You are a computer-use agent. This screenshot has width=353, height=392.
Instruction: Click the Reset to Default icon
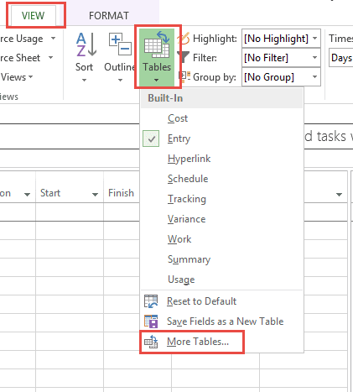point(151,301)
